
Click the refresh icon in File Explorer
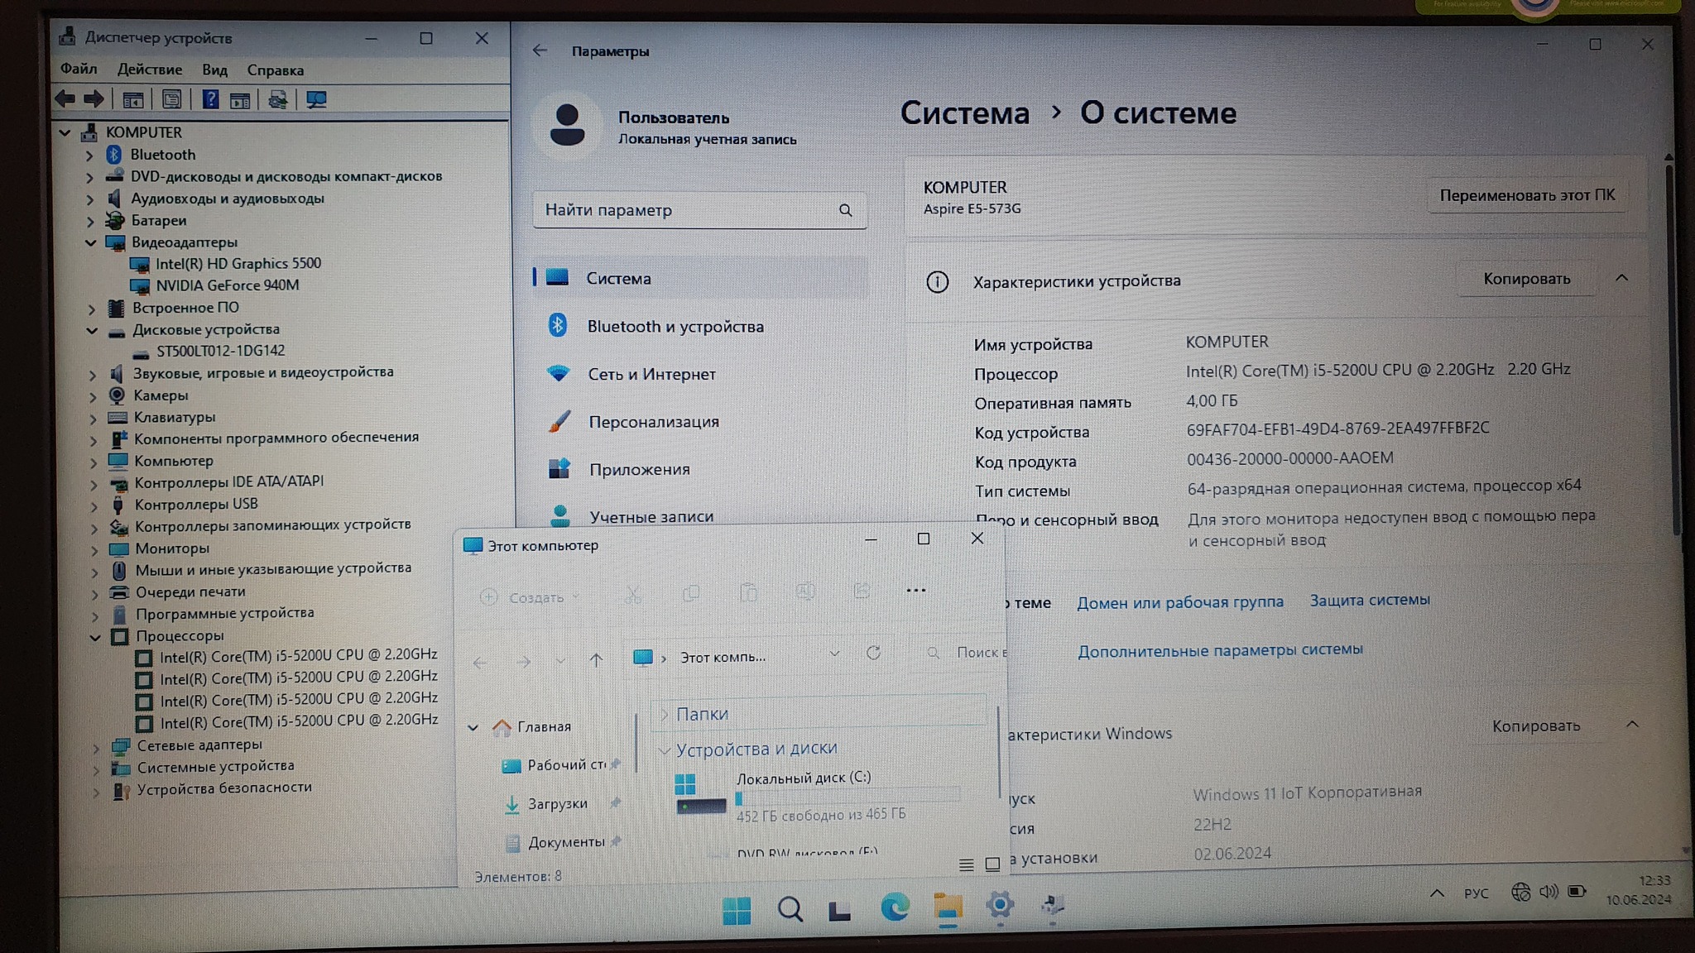[873, 654]
